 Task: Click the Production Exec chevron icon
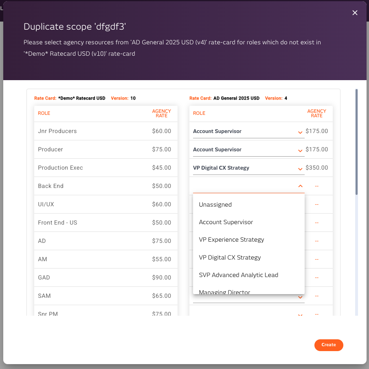pyautogui.click(x=300, y=169)
